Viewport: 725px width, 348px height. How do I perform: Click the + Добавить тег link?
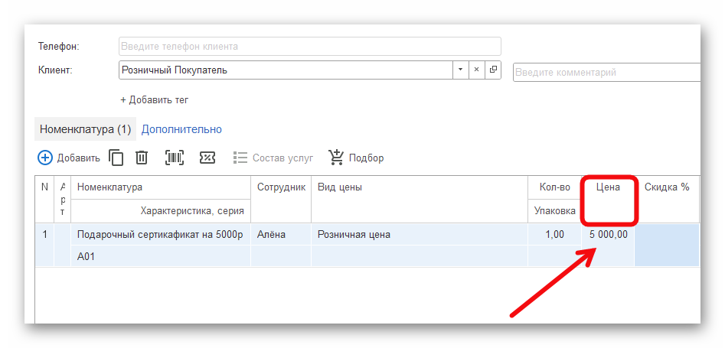pos(154,99)
